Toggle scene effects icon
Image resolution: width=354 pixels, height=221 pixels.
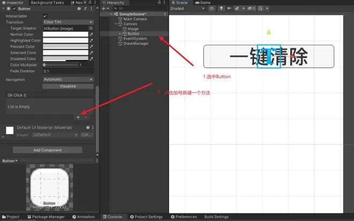[x=237, y=9]
